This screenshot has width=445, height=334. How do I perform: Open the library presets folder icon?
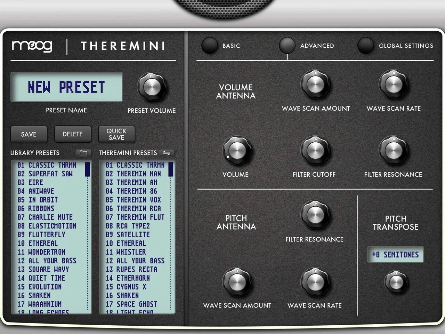pyautogui.click(x=83, y=153)
